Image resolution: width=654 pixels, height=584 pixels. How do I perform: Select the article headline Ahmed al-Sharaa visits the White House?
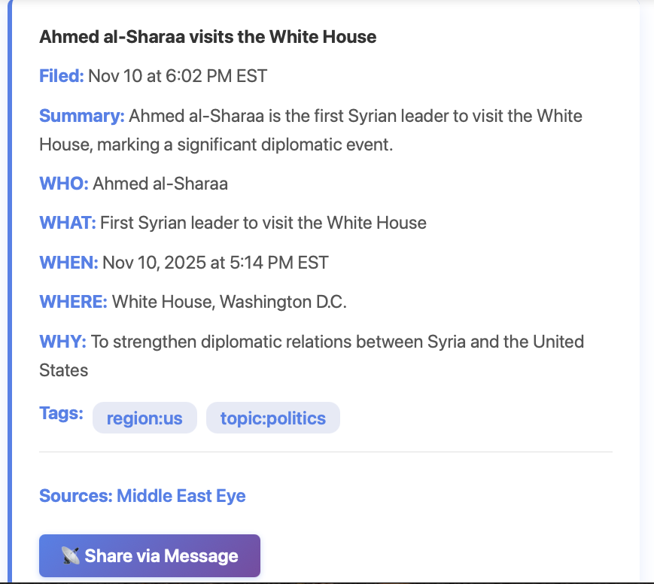pos(208,36)
